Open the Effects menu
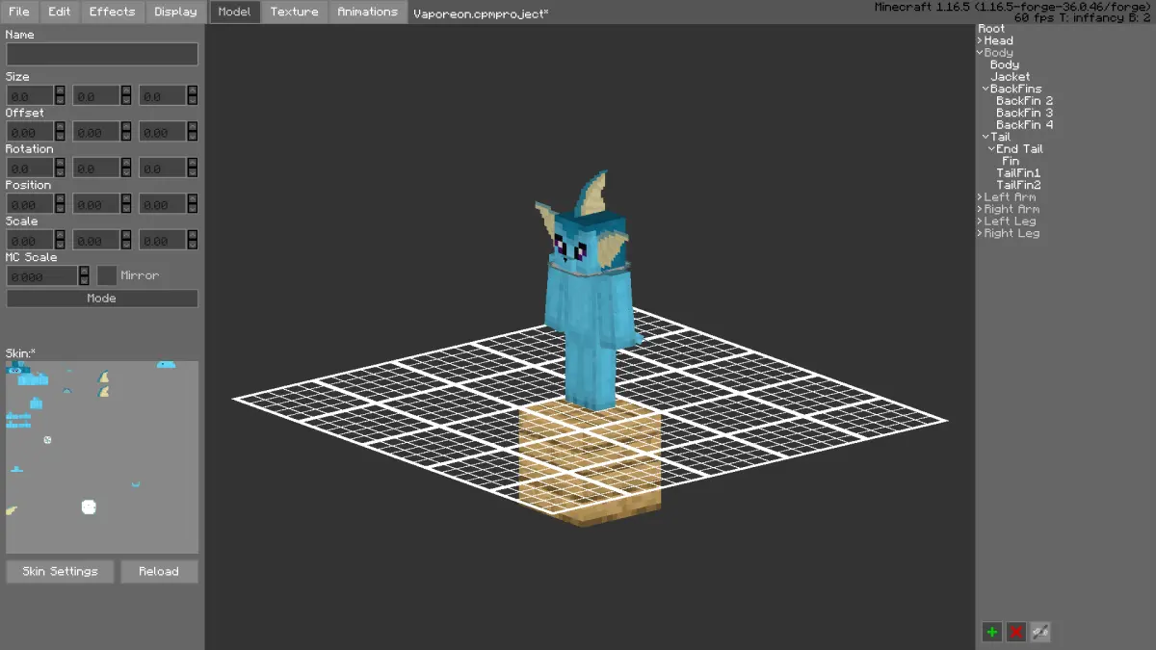The width and height of the screenshot is (1156, 650). click(113, 12)
